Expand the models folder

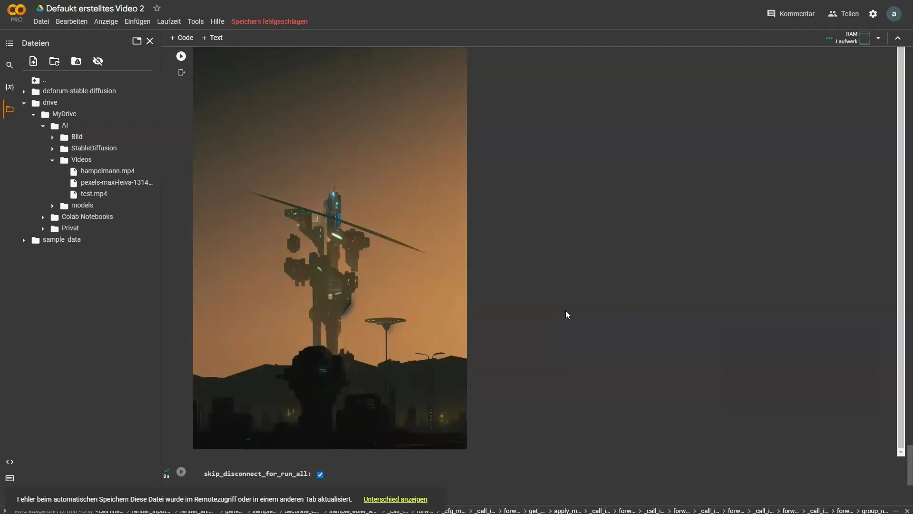pos(53,205)
